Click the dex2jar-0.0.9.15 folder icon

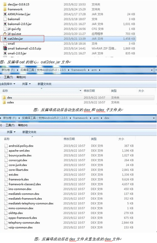(x=5, y=4)
